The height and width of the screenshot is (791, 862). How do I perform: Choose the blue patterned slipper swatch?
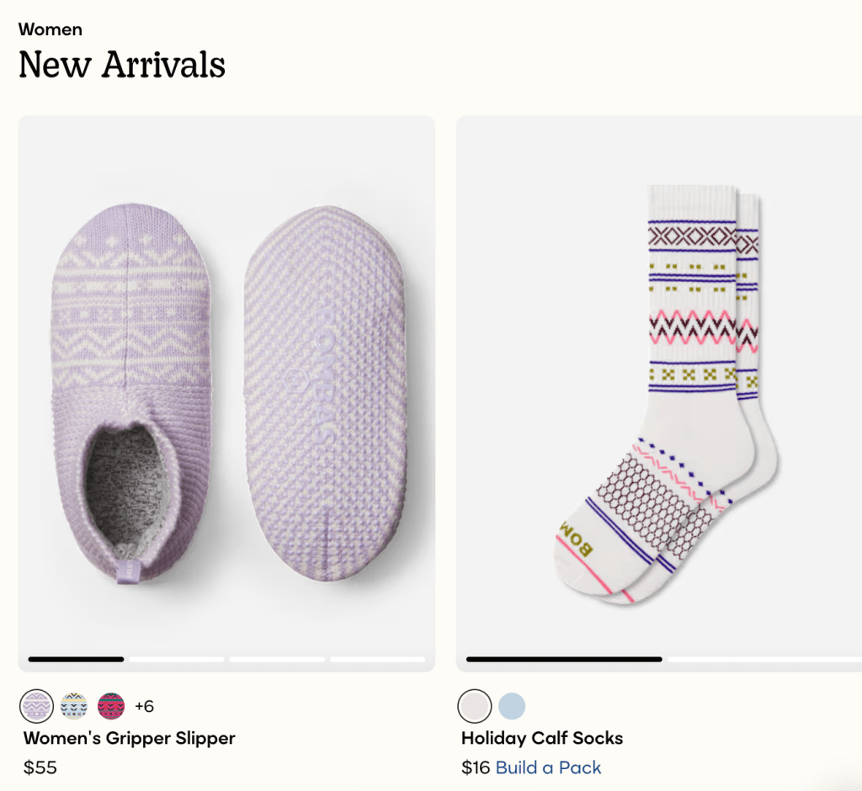74,706
